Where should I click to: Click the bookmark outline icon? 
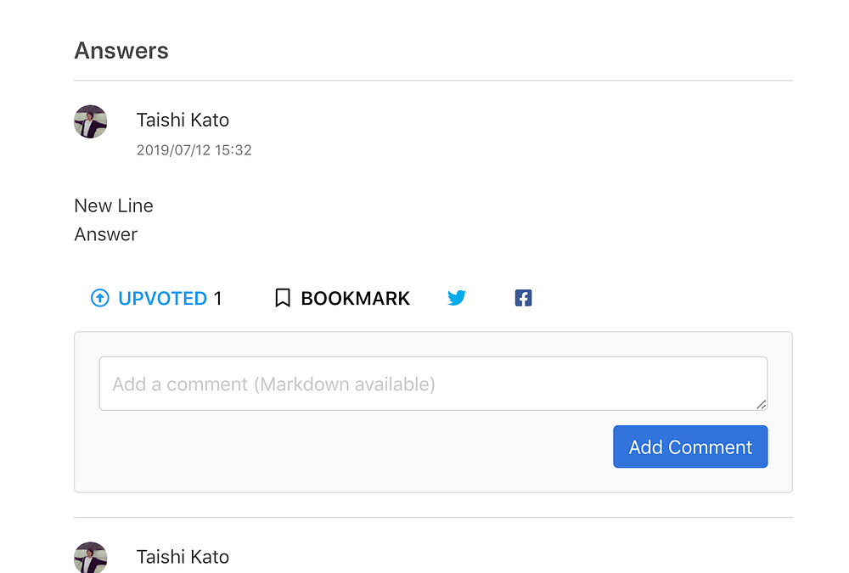click(283, 298)
